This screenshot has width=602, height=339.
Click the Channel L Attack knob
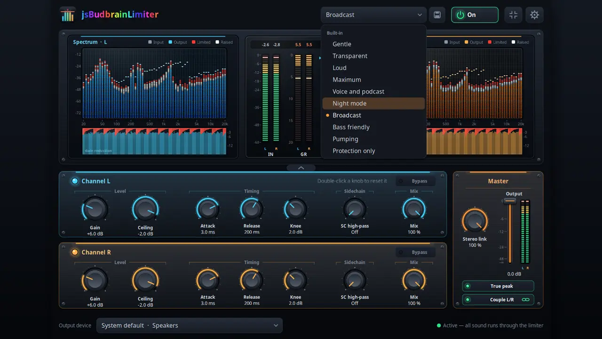point(207,209)
